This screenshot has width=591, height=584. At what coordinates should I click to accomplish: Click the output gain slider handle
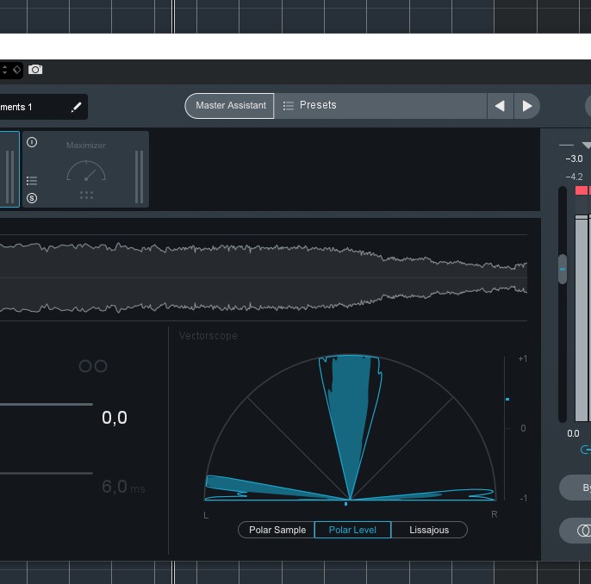(563, 269)
